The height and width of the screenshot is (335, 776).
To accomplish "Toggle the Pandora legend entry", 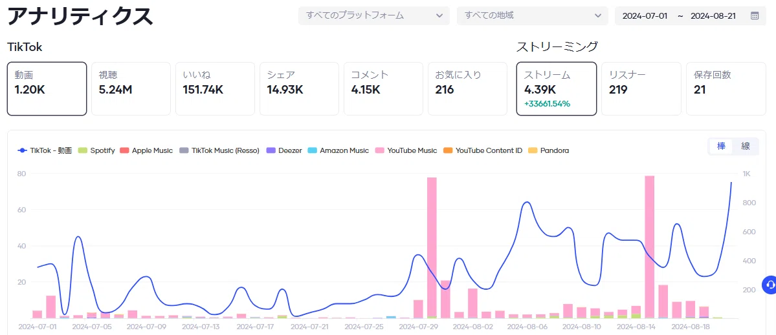I will (x=548, y=150).
